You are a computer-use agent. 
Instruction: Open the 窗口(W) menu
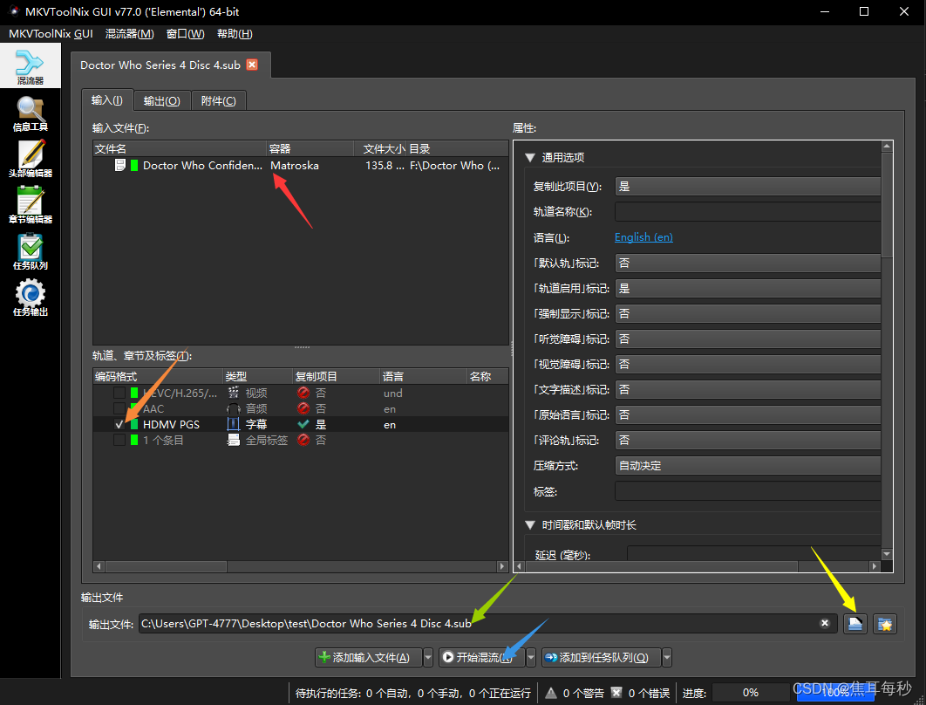(x=186, y=34)
